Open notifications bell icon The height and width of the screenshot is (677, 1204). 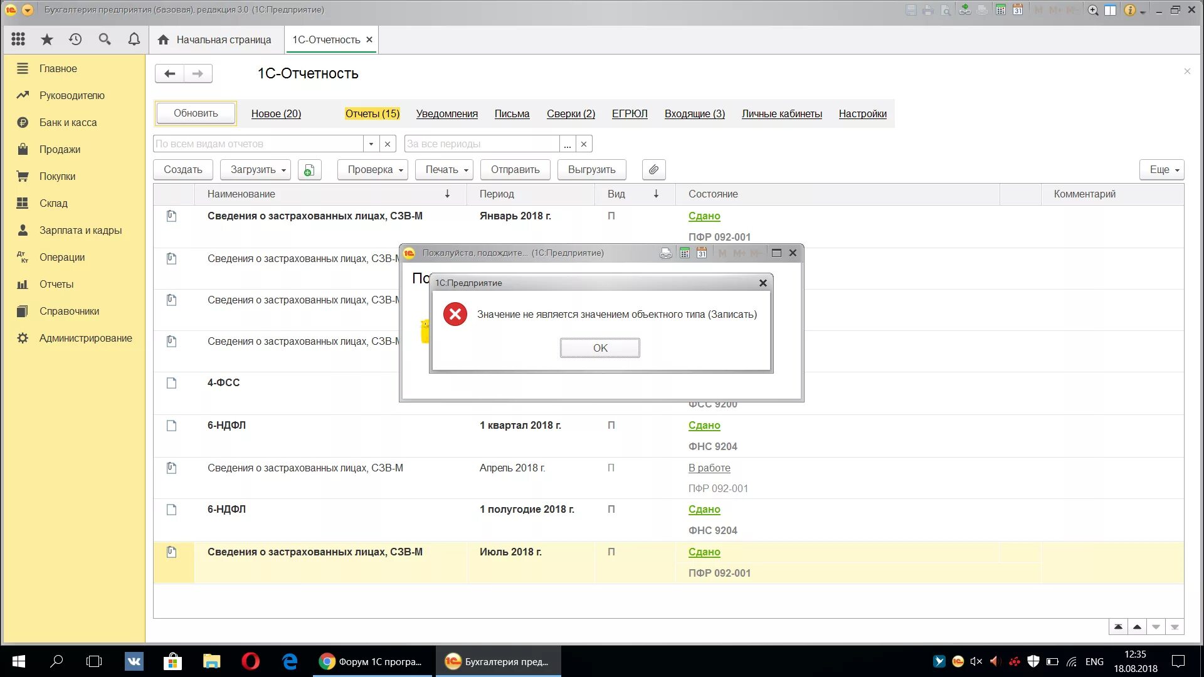coord(134,39)
